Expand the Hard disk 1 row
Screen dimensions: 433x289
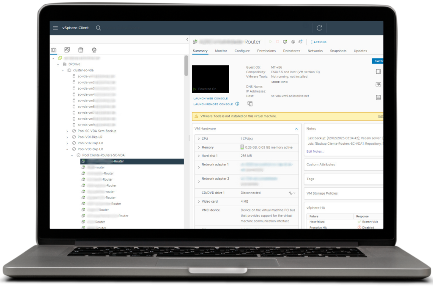(x=199, y=156)
